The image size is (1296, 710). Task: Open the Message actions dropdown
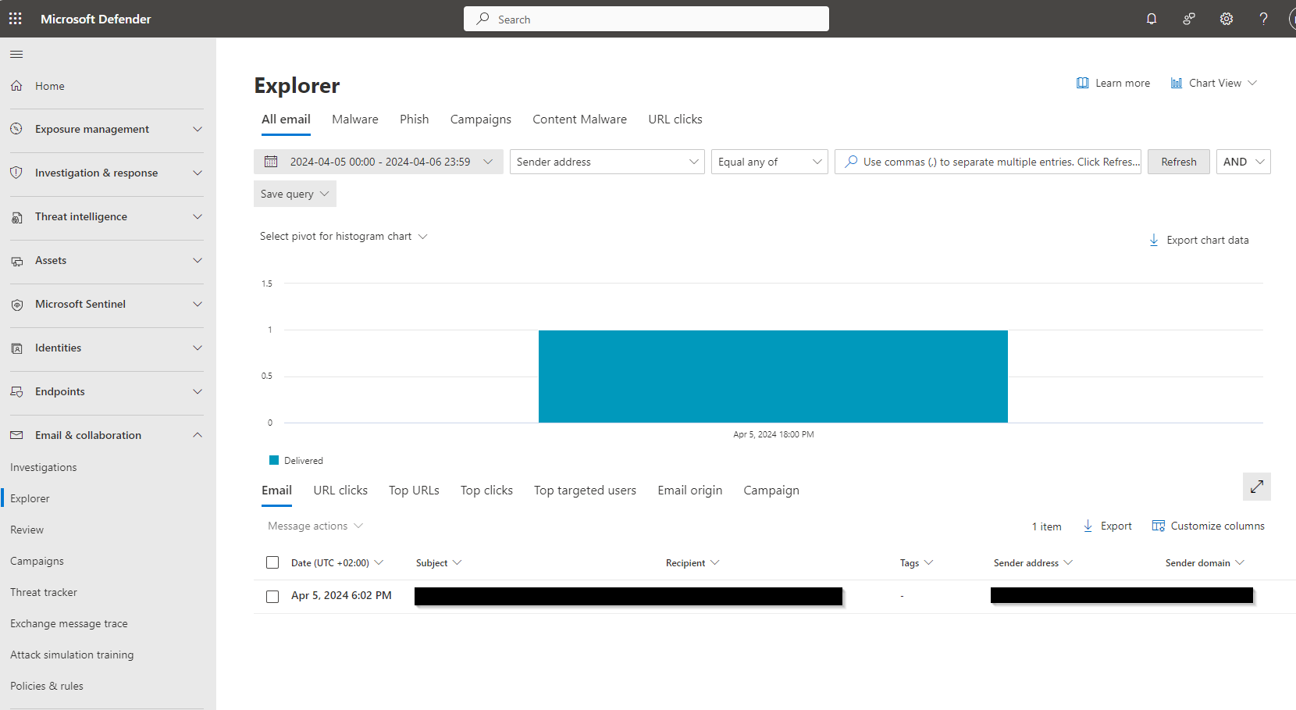click(x=315, y=526)
